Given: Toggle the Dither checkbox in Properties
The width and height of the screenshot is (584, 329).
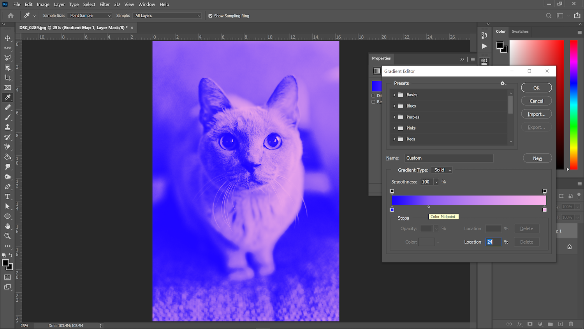Looking at the screenshot, I should coord(373,96).
